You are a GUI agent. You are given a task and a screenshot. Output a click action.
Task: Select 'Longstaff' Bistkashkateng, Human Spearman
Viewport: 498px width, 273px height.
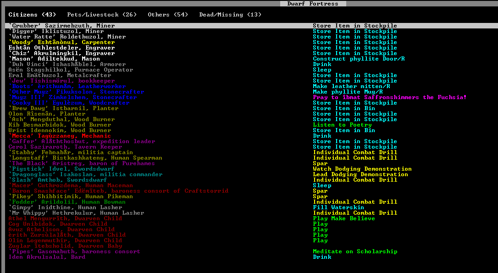85,158
